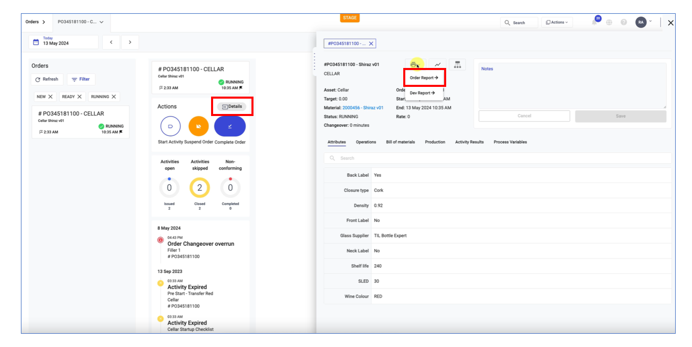
Task: Open the trend chart icon
Action: click(437, 64)
